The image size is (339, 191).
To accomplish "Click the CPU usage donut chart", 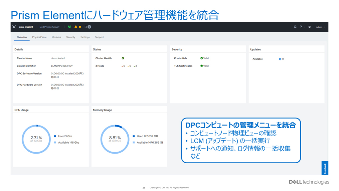I will pyautogui.click(x=36, y=139).
